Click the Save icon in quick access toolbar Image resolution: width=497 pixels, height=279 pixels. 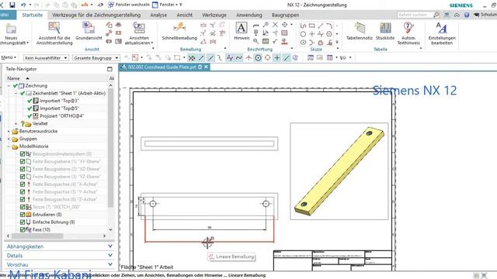12,5
